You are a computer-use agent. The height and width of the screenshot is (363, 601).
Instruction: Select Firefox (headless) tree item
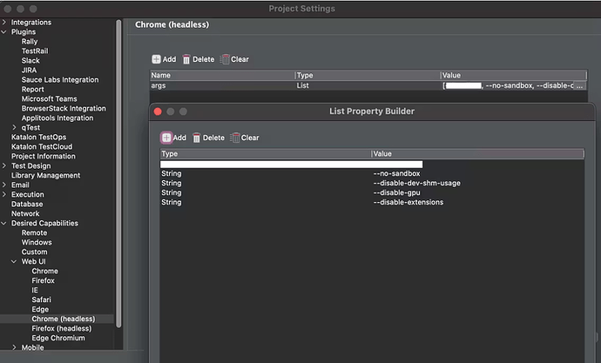coord(62,328)
